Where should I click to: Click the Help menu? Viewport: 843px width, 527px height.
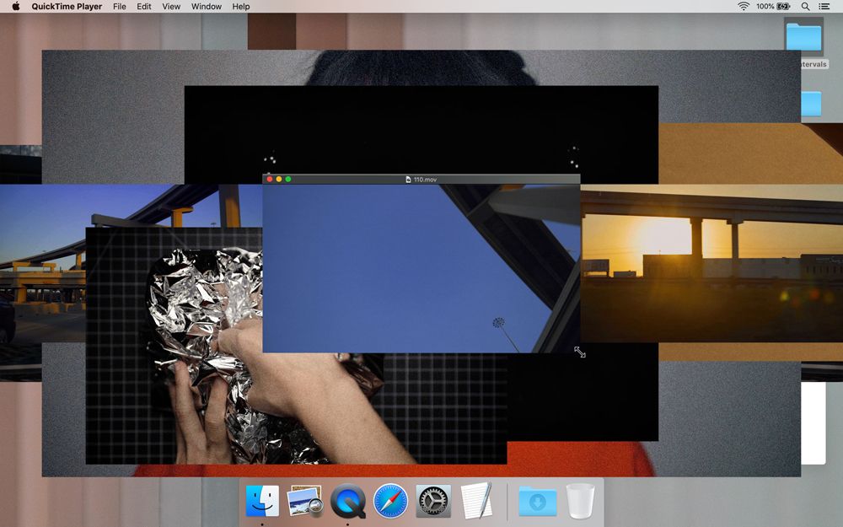[x=241, y=7]
